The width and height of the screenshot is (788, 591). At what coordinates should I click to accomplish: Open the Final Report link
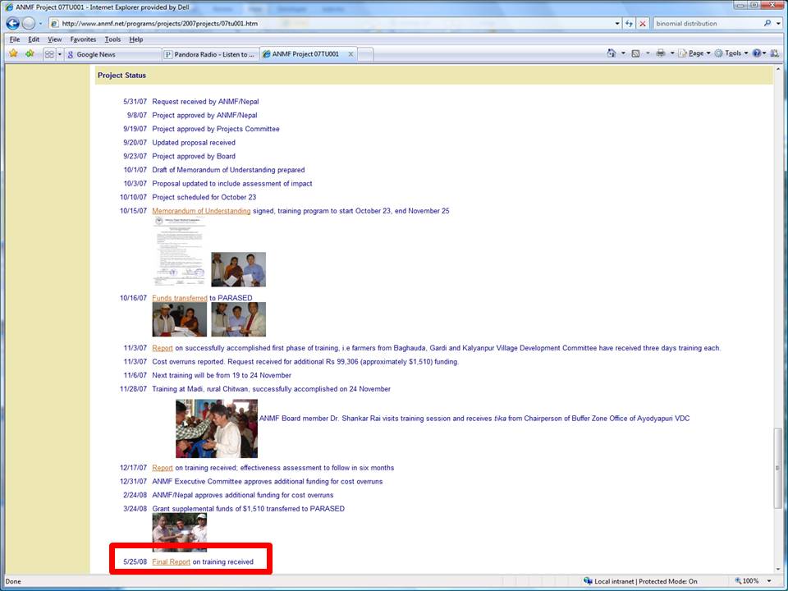point(171,562)
